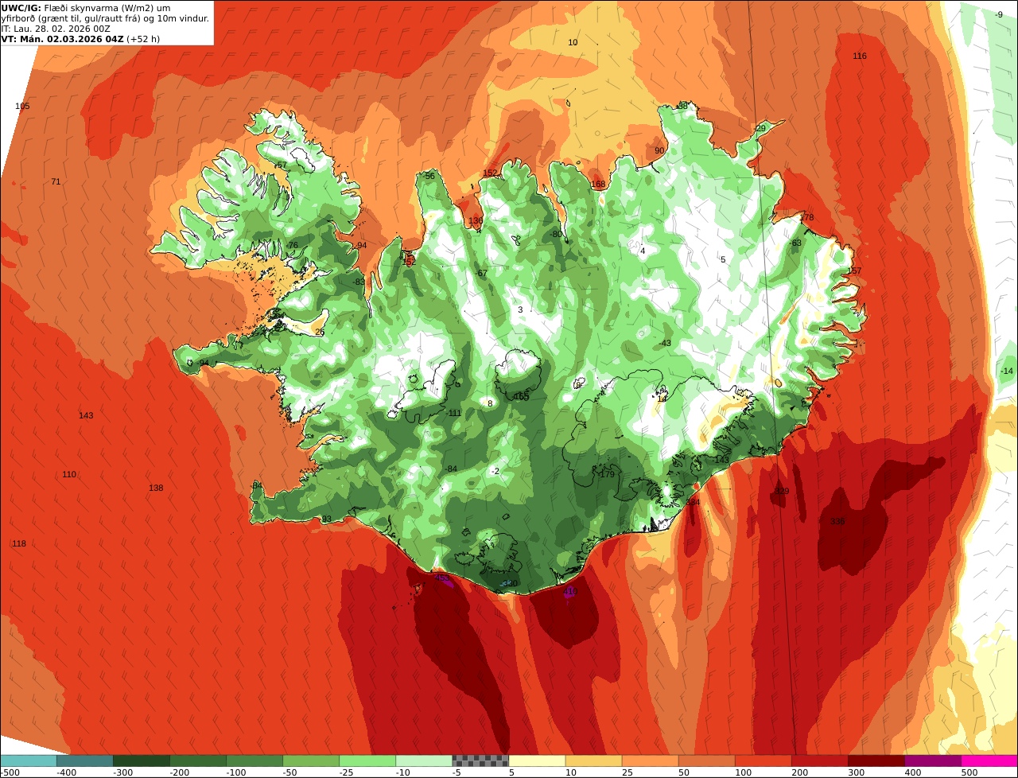This screenshot has height=778, width=1018.
Task: Pick the 300 to 400 dark red swatch
Action: click(x=876, y=760)
